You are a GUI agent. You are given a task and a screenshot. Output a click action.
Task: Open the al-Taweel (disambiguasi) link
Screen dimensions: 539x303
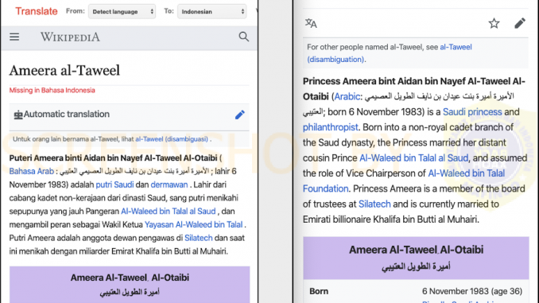click(172, 139)
